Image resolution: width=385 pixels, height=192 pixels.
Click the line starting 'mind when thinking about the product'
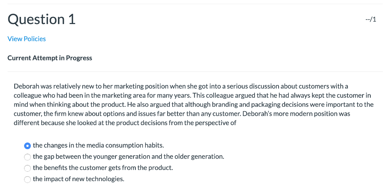194,104
